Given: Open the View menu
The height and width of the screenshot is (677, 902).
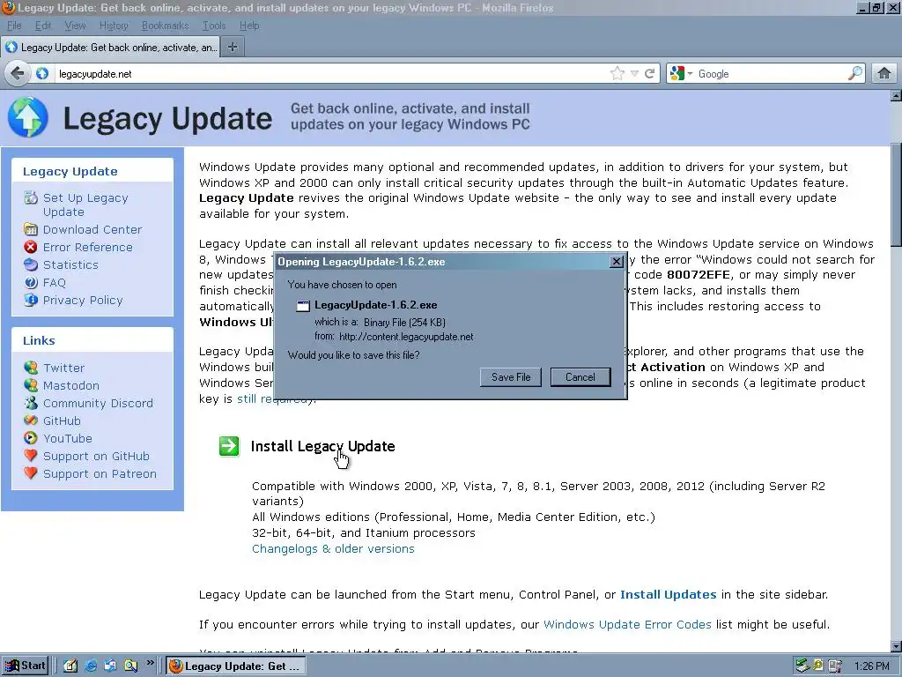Looking at the screenshot, I should [75, 26].
